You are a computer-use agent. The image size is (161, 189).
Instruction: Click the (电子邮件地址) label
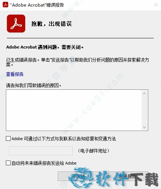[x=93, y=151]
